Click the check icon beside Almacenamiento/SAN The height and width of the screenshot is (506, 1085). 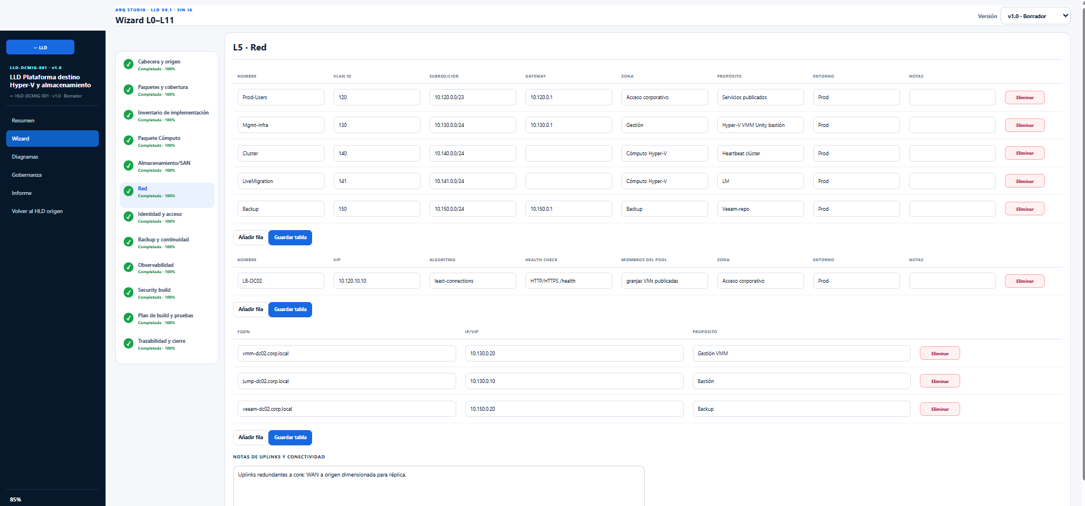pos(129,165)
